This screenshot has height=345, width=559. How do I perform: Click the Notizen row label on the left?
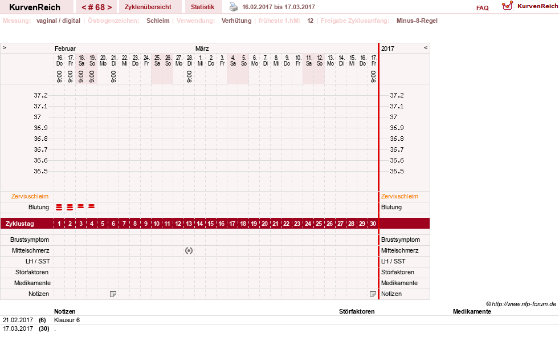39,294
